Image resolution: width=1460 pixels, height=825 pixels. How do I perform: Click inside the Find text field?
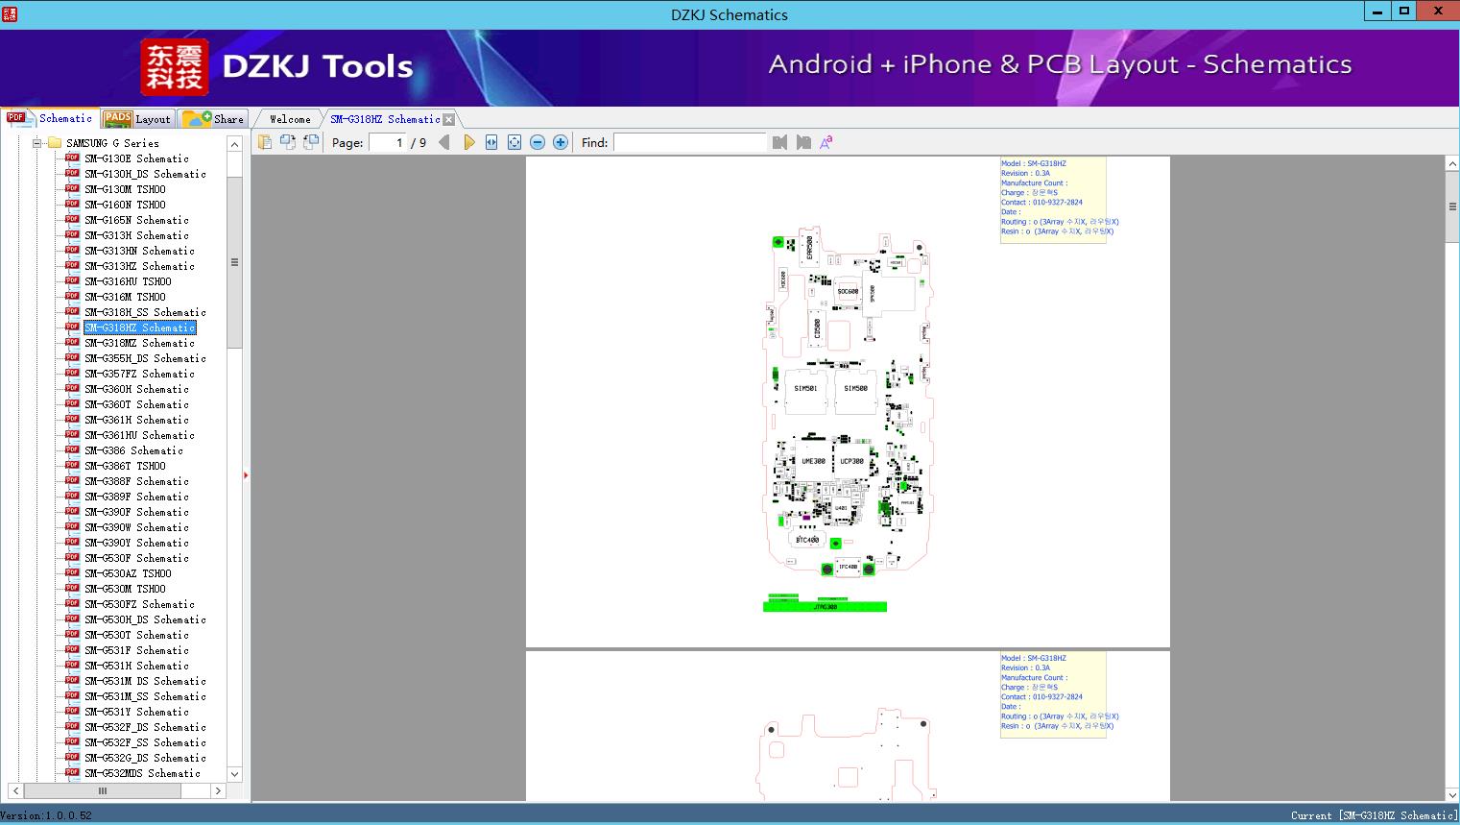[690, 142]
